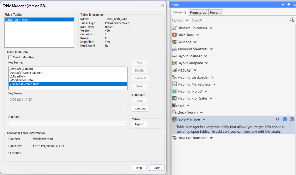Expand the MapInfo EasyLoader dropdown arrow
Screen dimensions: 296x175
tap(212, 77)
